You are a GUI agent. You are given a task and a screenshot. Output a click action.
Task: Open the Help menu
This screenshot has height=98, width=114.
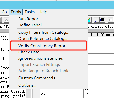43,12
